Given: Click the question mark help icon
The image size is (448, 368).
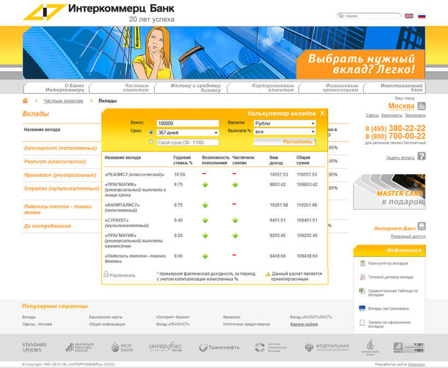Looking at the screenshot, I should click(x=422, y=156).
